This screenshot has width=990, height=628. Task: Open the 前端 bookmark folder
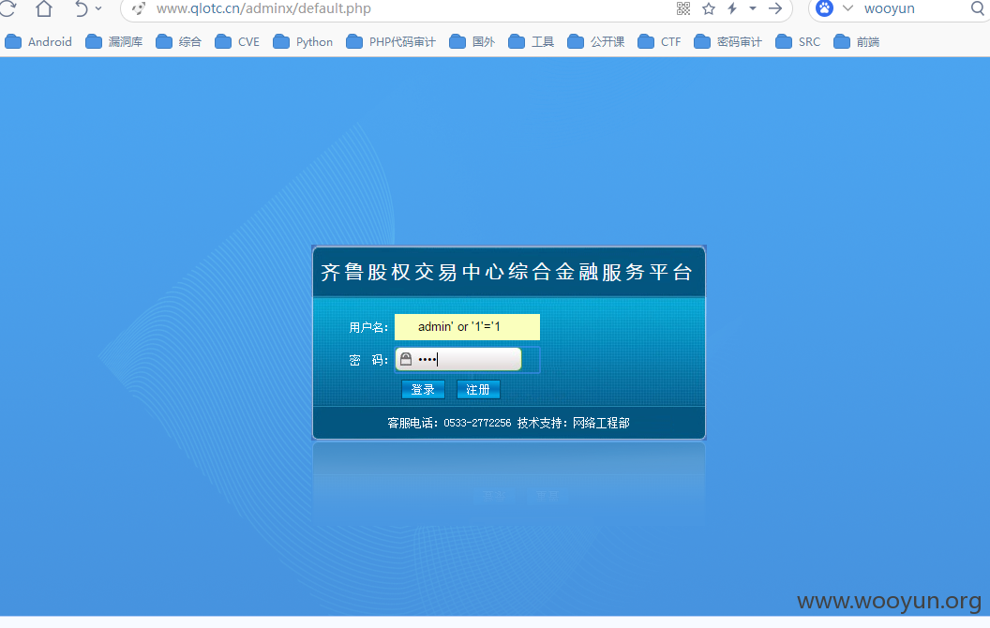coord(857,41)
